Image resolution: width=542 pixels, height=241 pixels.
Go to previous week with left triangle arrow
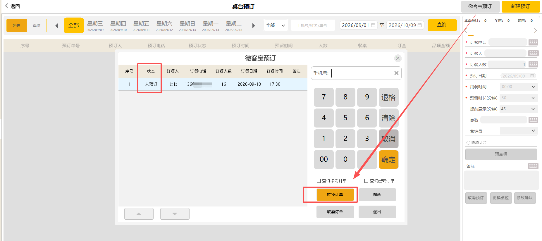(57, 26)
